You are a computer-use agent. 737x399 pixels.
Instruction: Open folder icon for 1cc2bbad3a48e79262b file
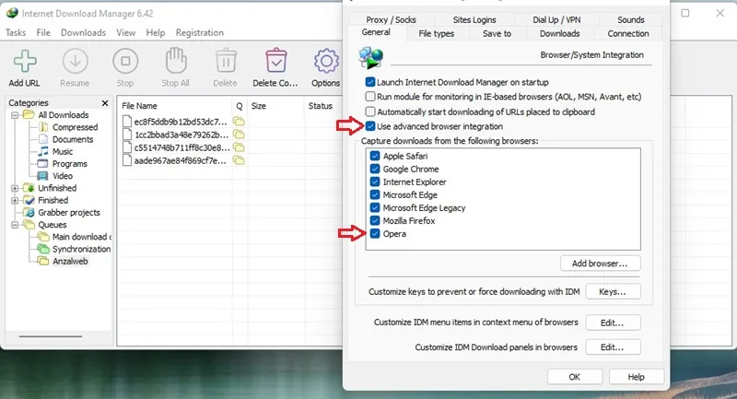click(x=239, y=135)
